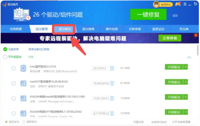
Task: Switch to the 检测概要 tab
Action: (x=16, y=29)
